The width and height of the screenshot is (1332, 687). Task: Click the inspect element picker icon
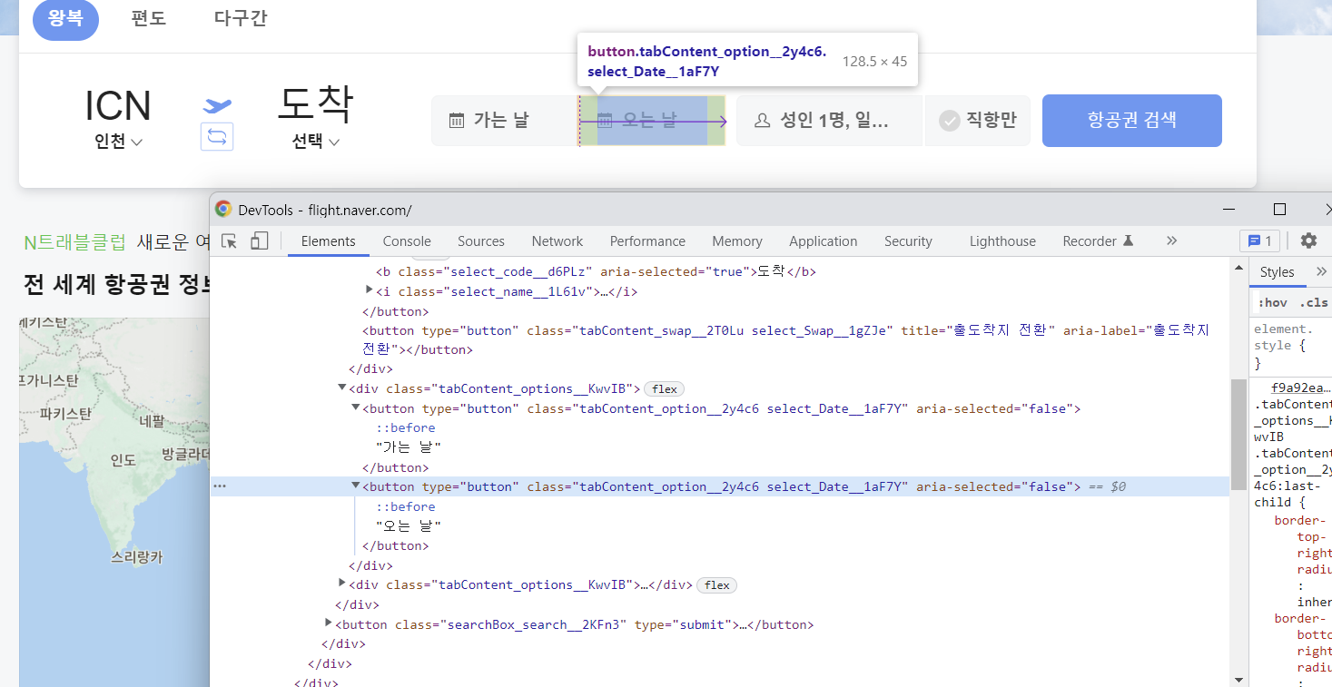tap(230, 240)
